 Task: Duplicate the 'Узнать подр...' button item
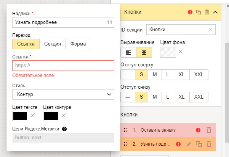pyautogui.click(x=199, y=144)
